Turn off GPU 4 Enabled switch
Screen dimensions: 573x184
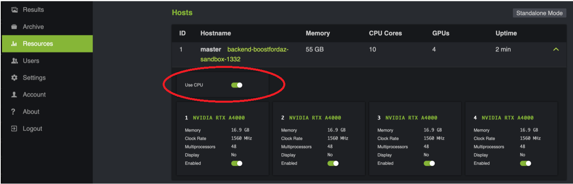pos(526,163)
